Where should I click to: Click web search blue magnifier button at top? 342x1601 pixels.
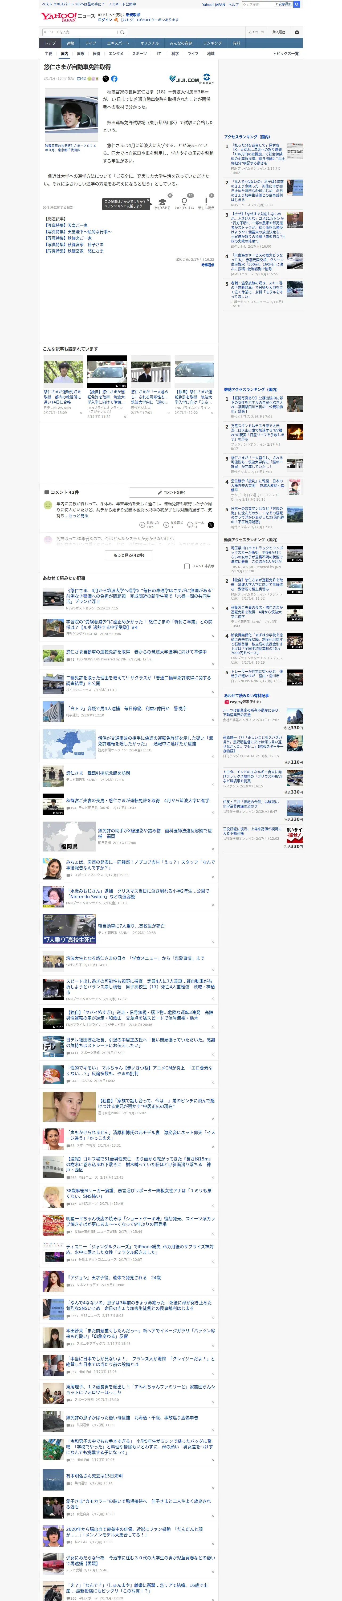297,4
